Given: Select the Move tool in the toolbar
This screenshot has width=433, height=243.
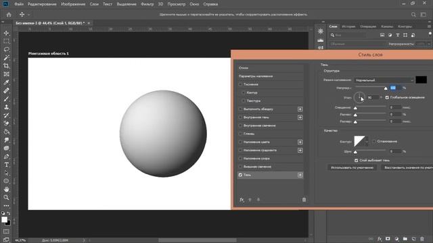Looking at the screenshot, I should coord(6,33).
